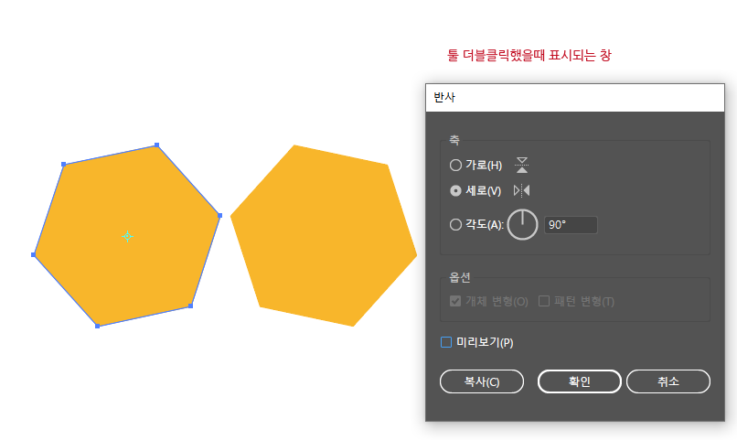This screenshot has height=440, width=737.
Task: Click the horizontal reflect icon
Action: [x=522, y=165]
